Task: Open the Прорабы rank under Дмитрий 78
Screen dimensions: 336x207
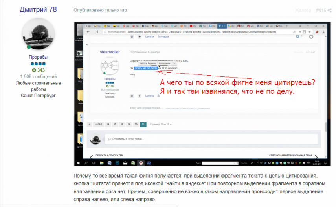Action: coord(38,57)
